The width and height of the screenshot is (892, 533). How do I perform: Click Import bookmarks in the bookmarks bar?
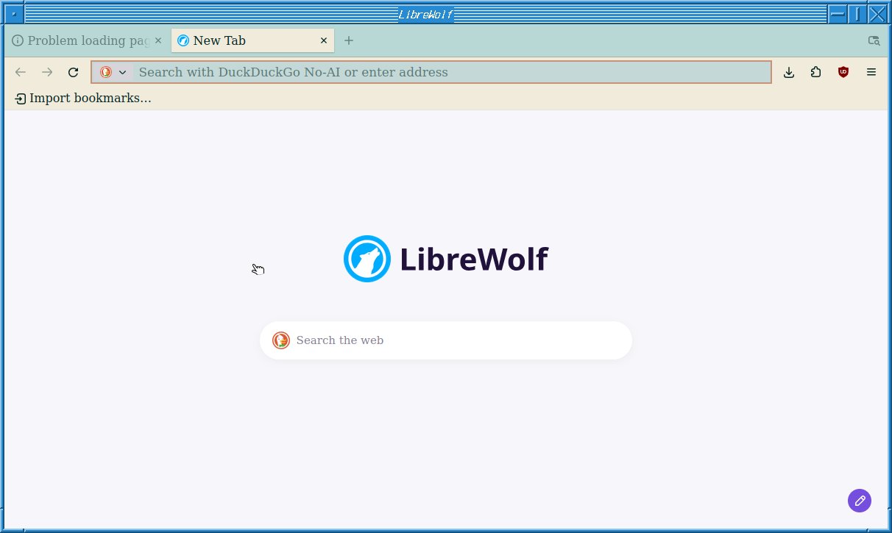point(83,99)
